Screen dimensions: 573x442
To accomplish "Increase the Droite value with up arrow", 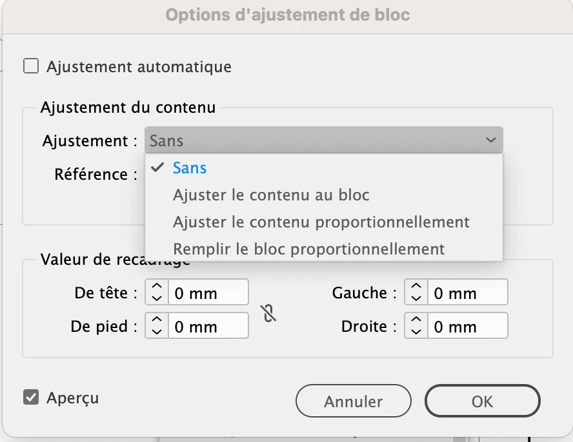I will click(x=416, y=321).
